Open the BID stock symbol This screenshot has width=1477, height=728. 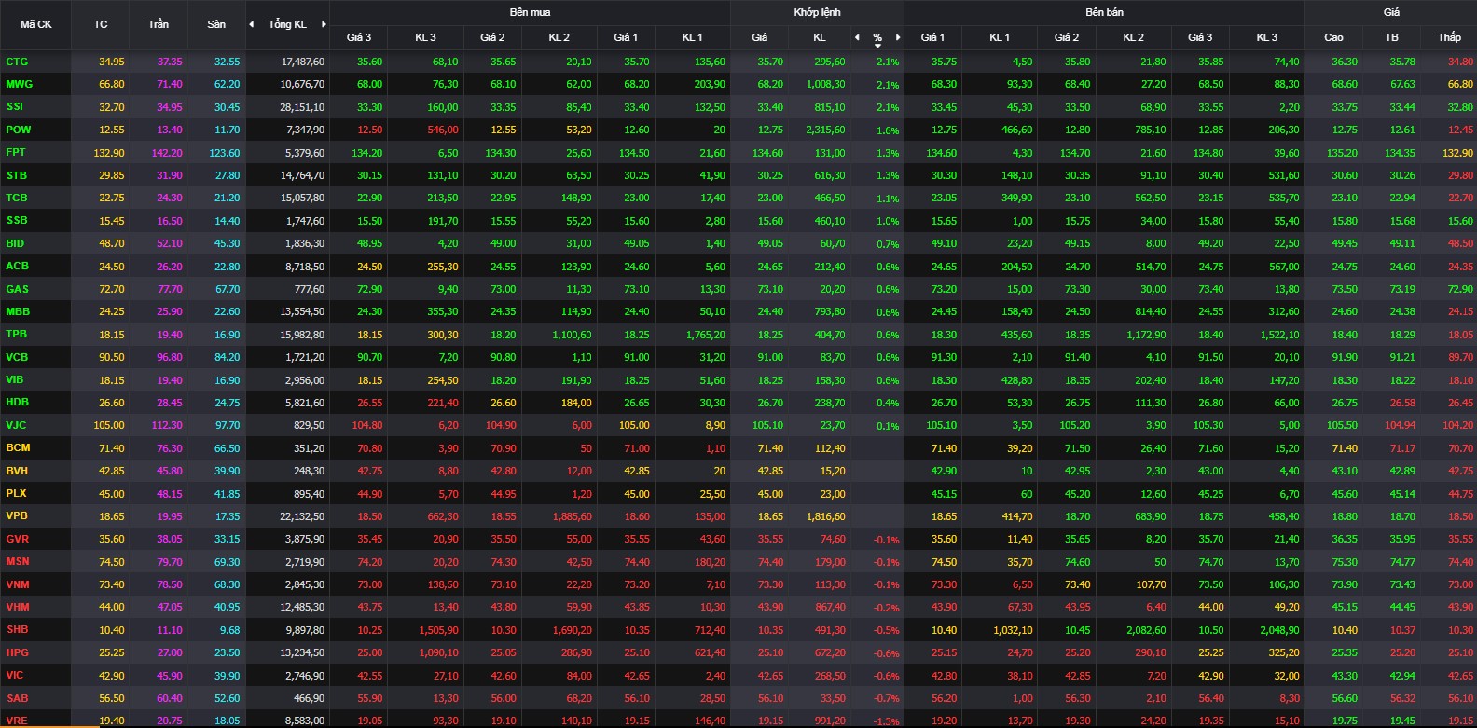click(15, 243)
